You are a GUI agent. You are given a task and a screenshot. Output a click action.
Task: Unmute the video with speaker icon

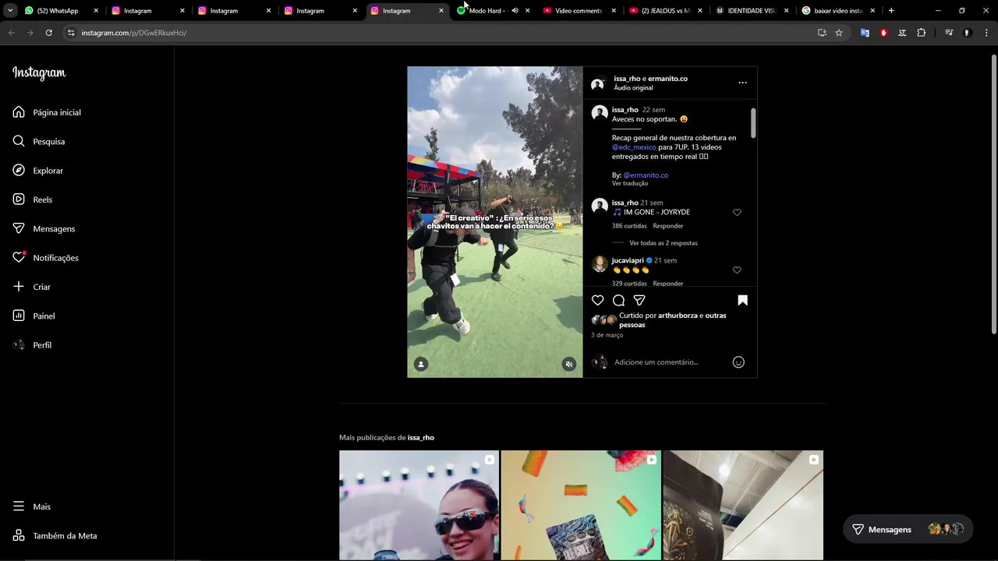[569, 364]
